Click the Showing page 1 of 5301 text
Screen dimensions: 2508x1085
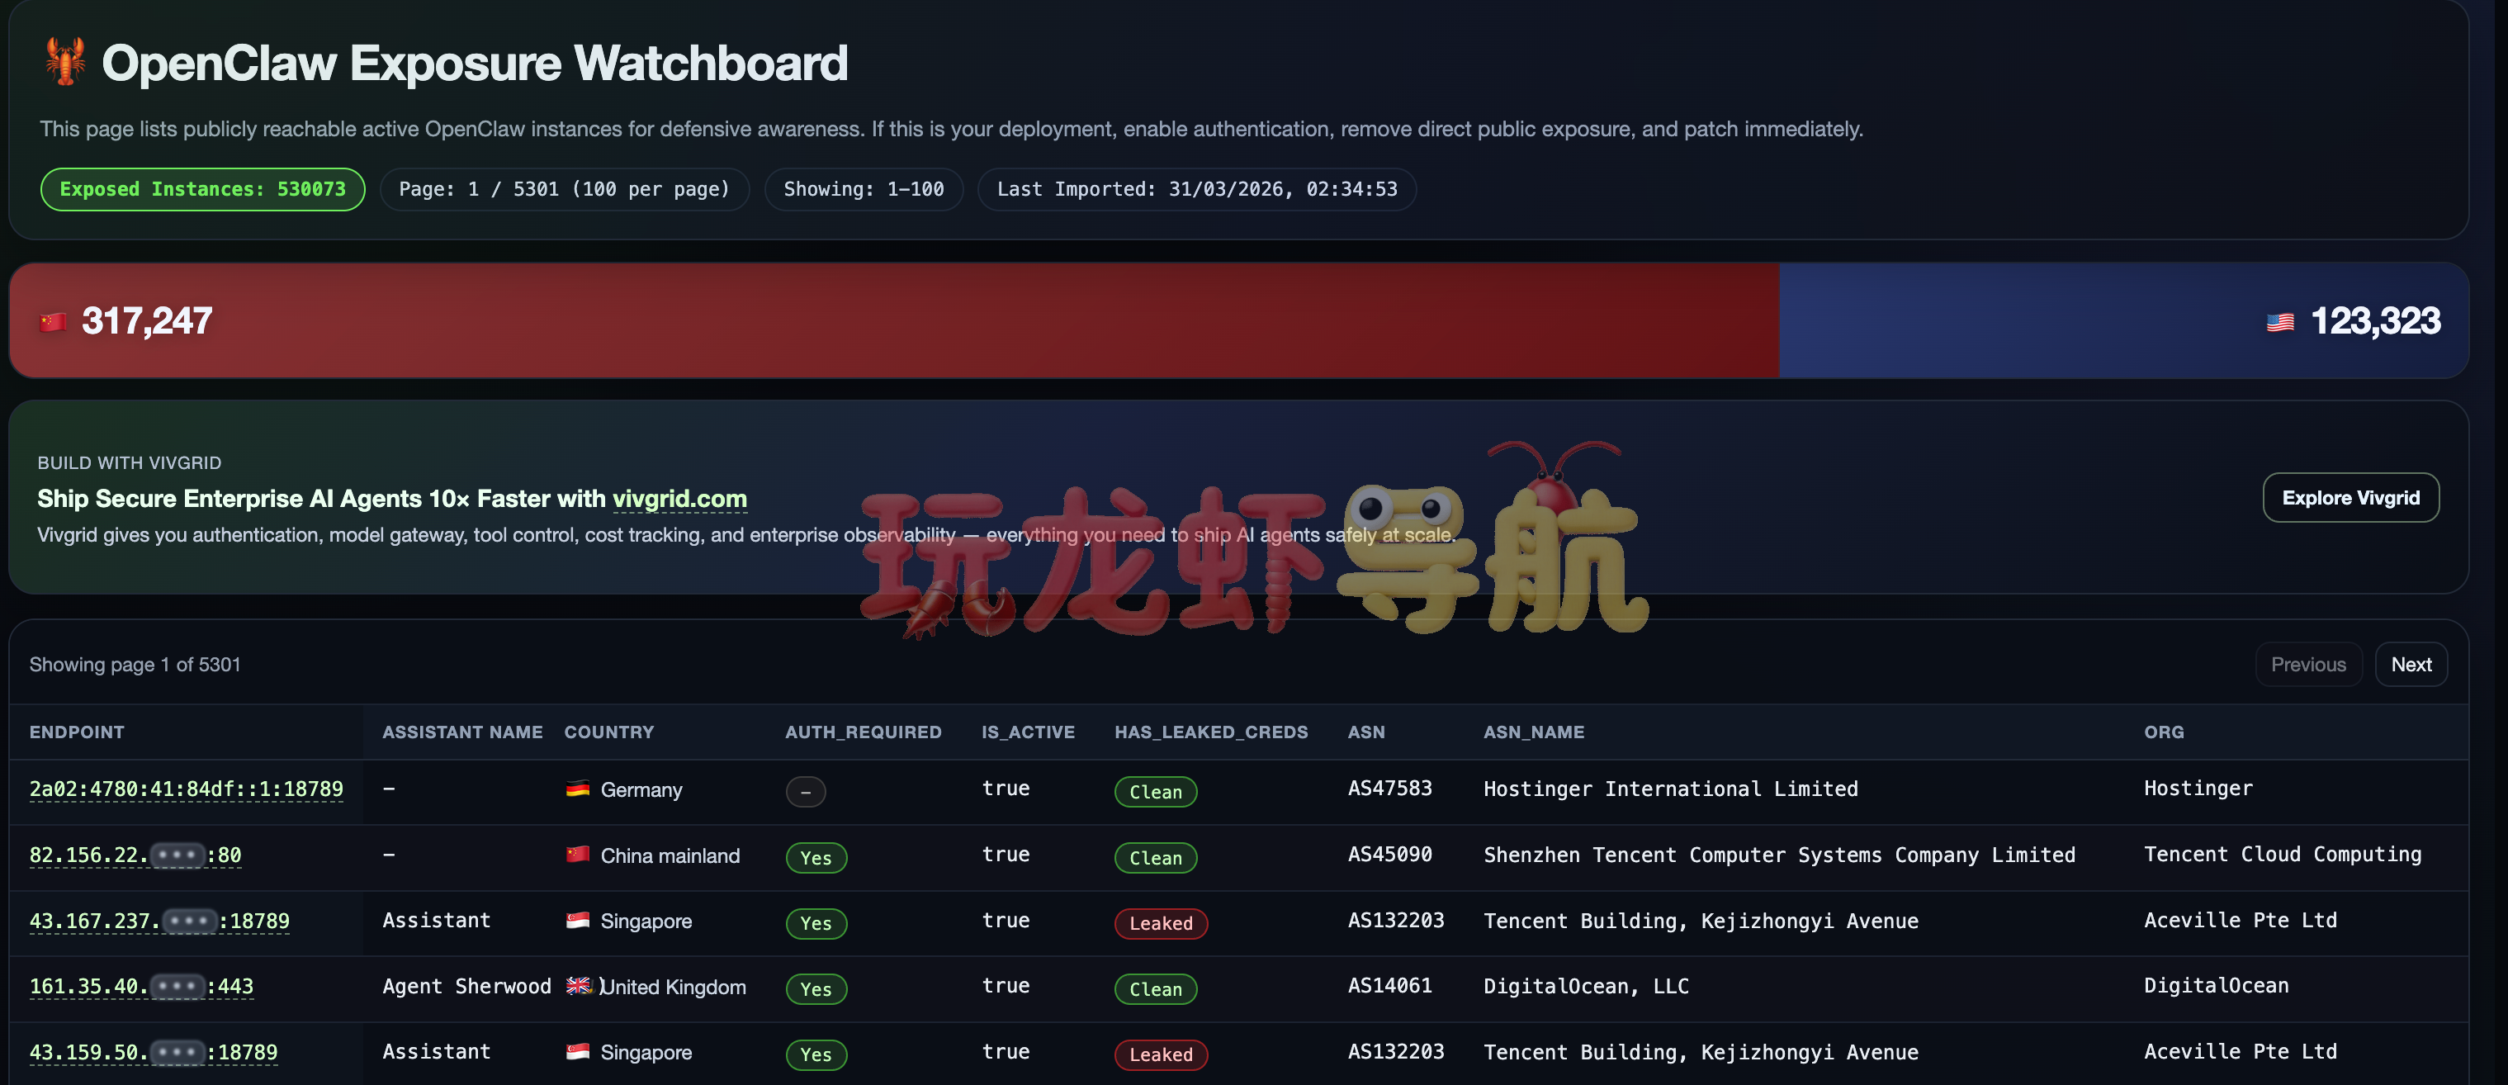pos(135,664)
